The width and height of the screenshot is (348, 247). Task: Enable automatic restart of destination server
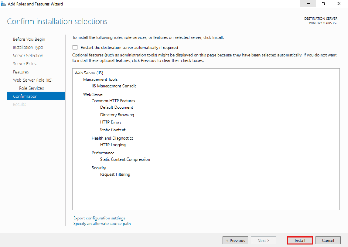pos(75,47)
